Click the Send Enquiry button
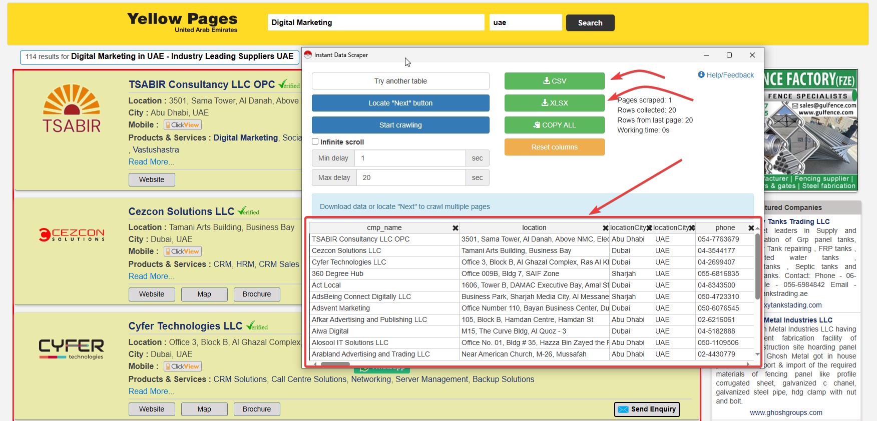The image size is (877, 421). [647, 409]
